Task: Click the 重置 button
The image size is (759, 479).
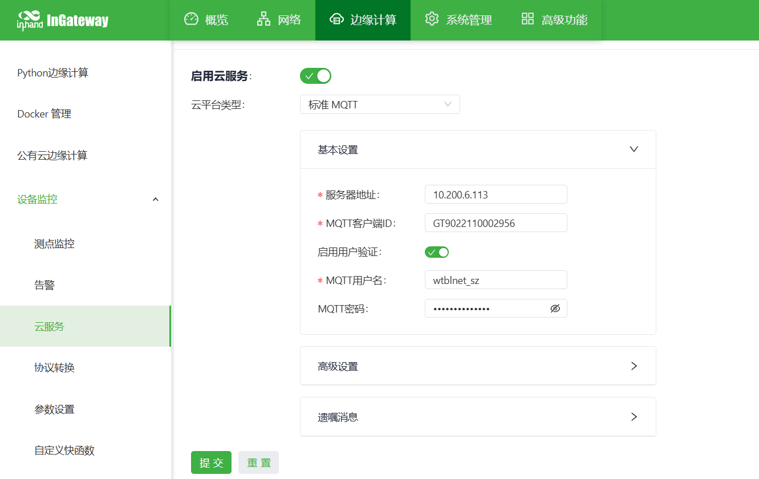Action: 258,462
